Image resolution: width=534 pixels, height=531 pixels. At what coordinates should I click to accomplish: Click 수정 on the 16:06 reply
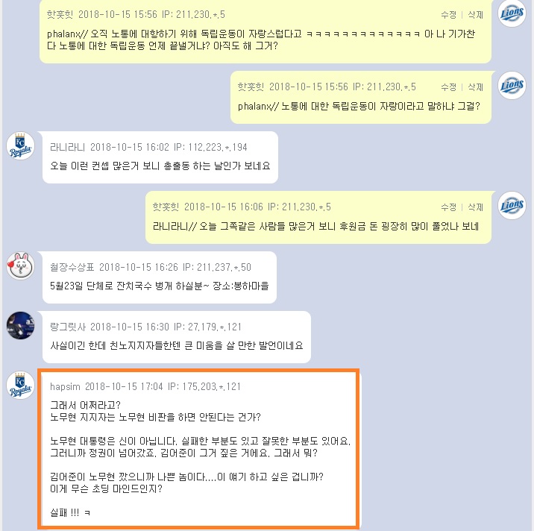tap(448, 207)
